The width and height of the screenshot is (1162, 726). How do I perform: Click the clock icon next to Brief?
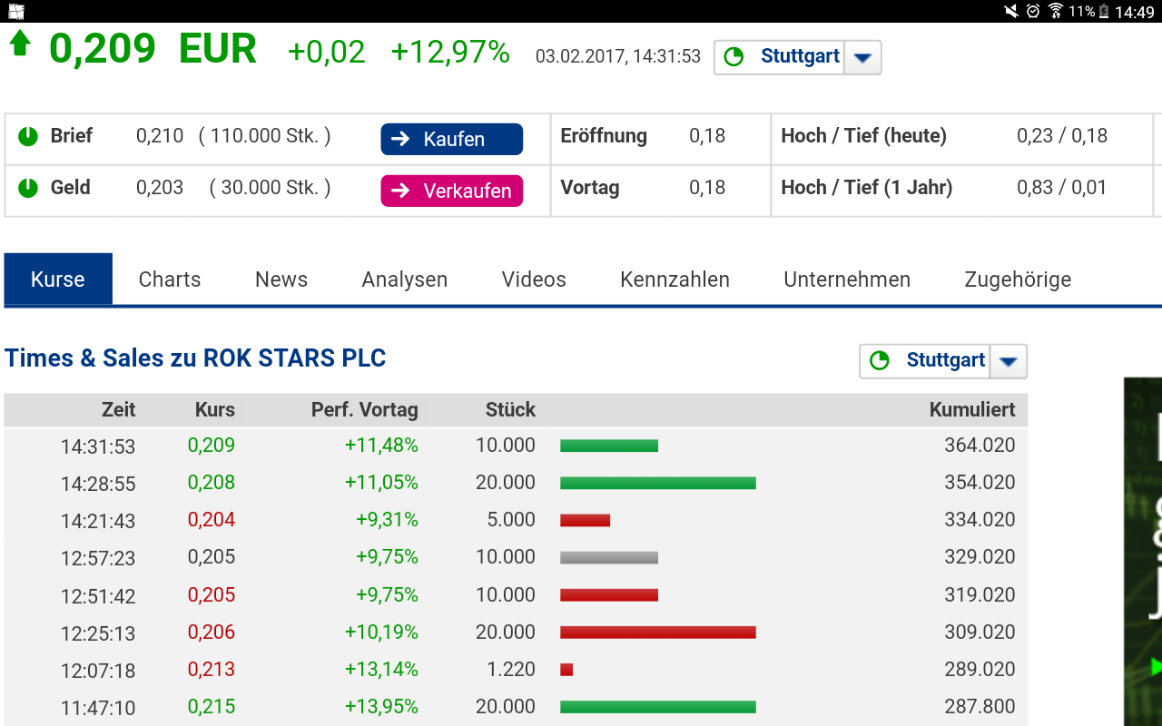(28, 136)
